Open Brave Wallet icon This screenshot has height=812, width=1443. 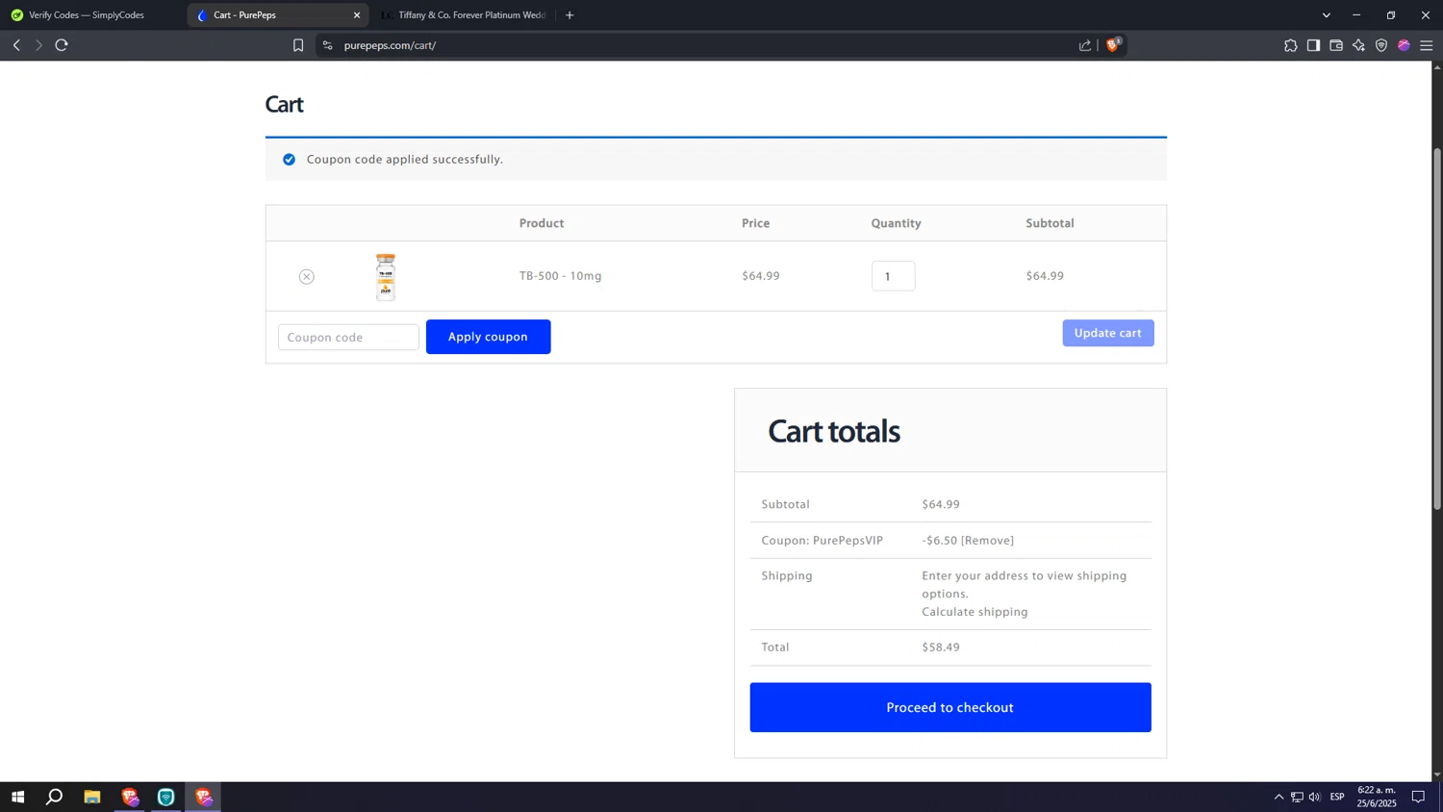pyautogui.click(x=1336, y=45)
